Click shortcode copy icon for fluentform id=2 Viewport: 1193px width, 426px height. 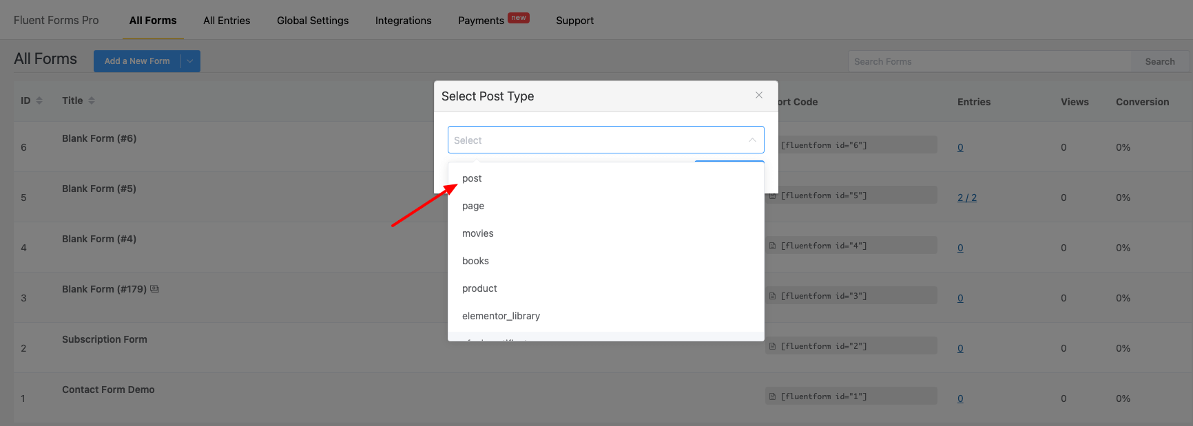(773, 346)
